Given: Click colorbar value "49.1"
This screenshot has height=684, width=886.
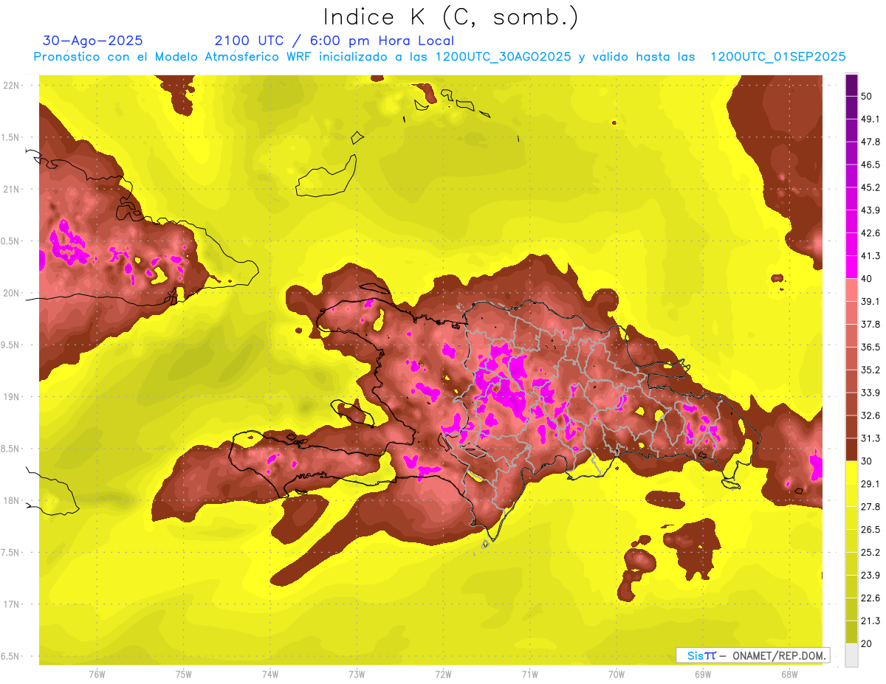Looking at the screenshot, I should click(870, 119).
